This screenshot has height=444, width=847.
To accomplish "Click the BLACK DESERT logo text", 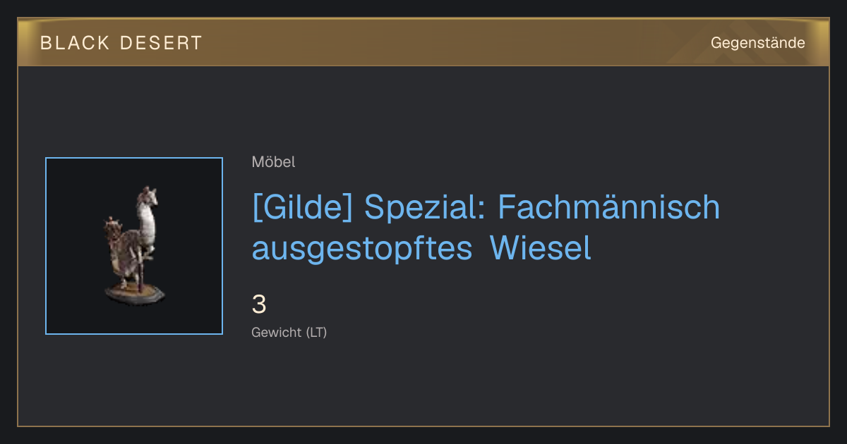I will coord(121,43).
